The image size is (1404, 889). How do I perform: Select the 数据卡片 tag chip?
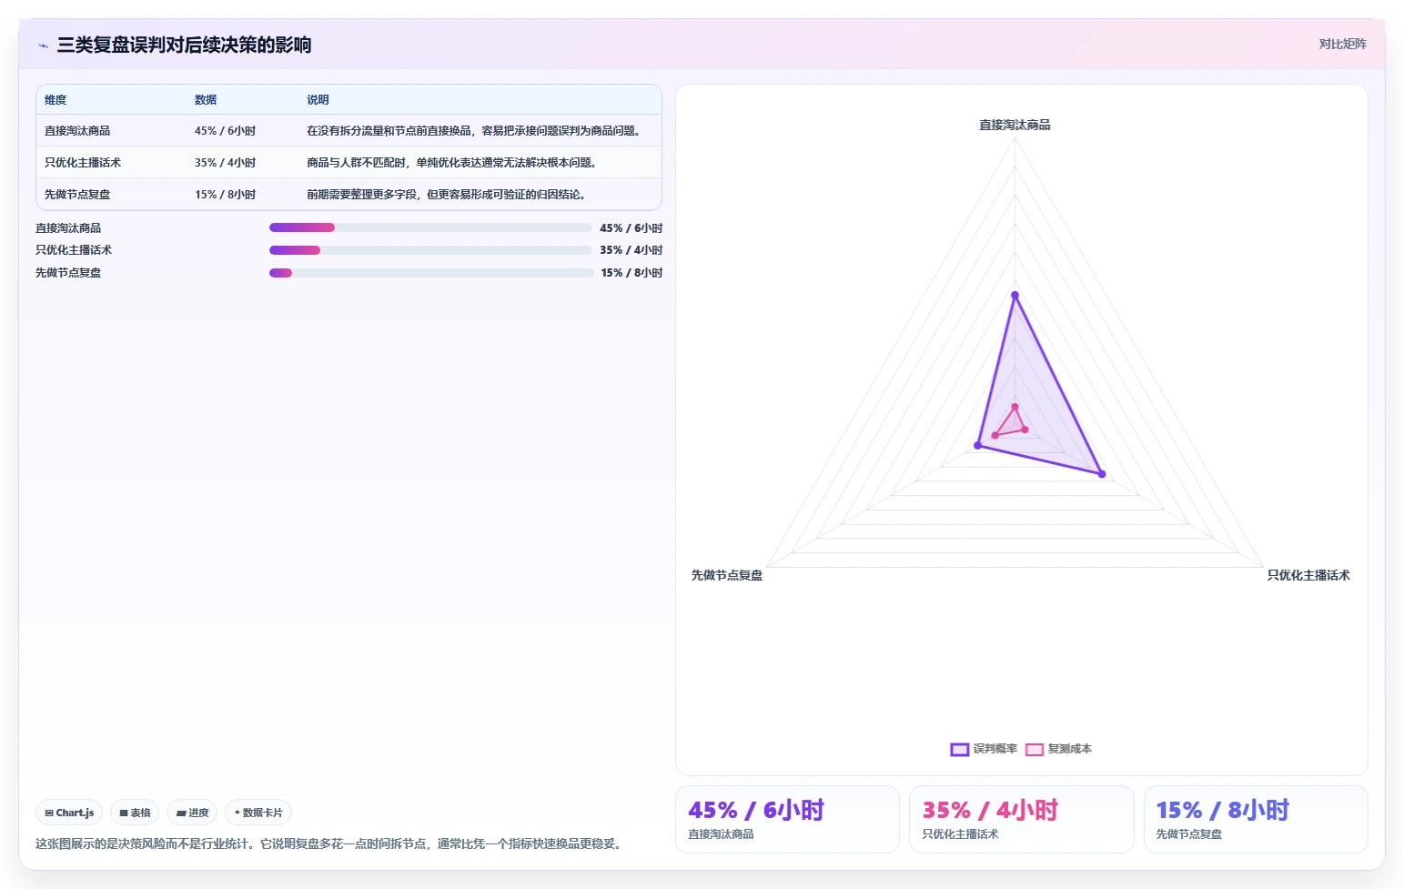[x=258, y=813]
